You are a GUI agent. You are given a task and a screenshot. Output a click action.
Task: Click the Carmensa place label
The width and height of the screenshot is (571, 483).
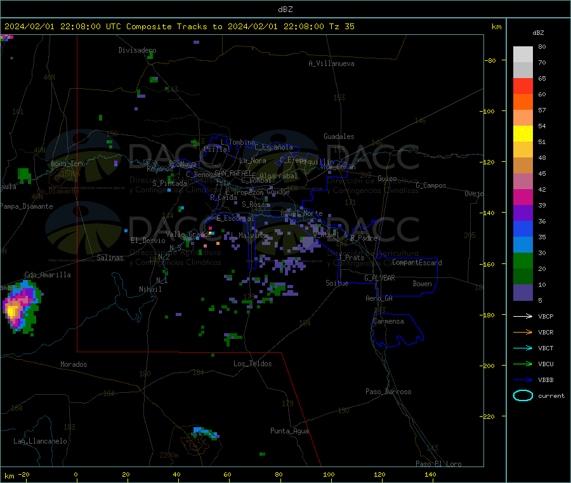[388, 321]
